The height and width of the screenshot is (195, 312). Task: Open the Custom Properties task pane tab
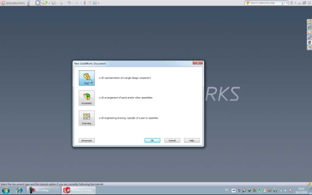point(309,47)
